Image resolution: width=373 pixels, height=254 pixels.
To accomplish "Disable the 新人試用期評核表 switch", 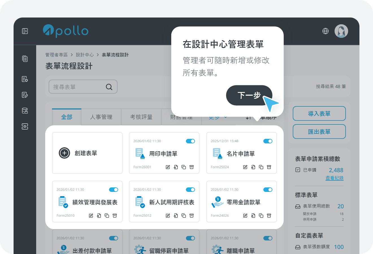I will 190,190.
